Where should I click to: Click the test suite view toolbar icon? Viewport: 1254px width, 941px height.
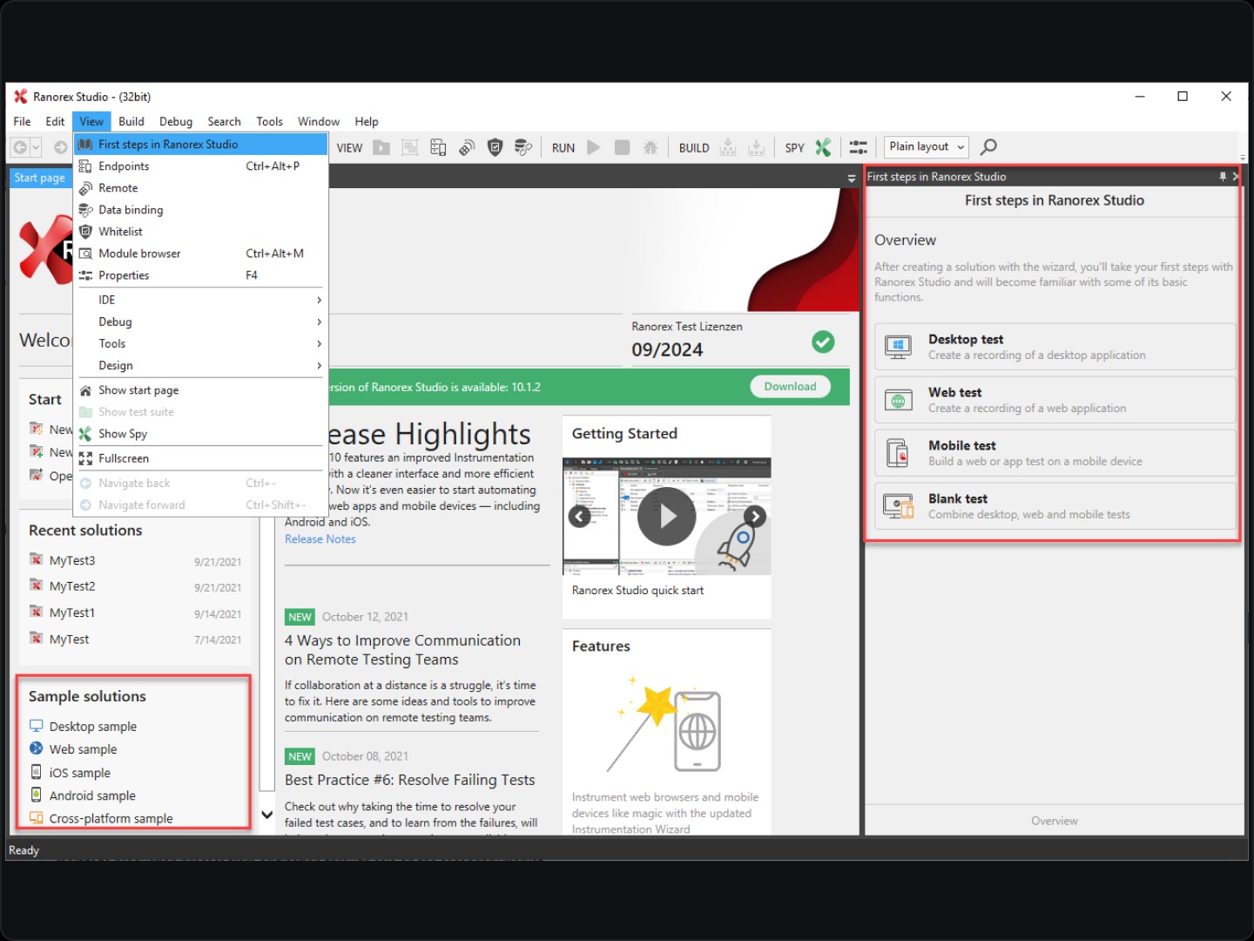click(381, 147)
